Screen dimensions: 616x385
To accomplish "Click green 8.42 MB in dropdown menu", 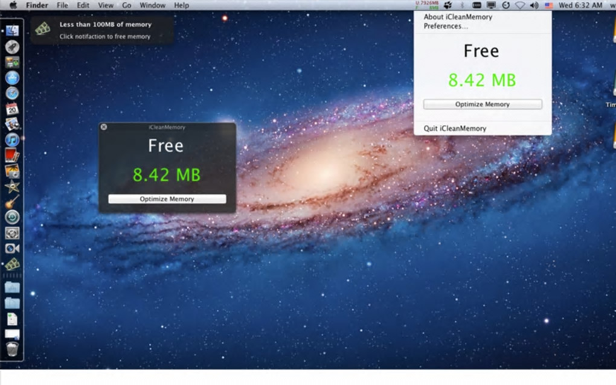I will (482, 80).
